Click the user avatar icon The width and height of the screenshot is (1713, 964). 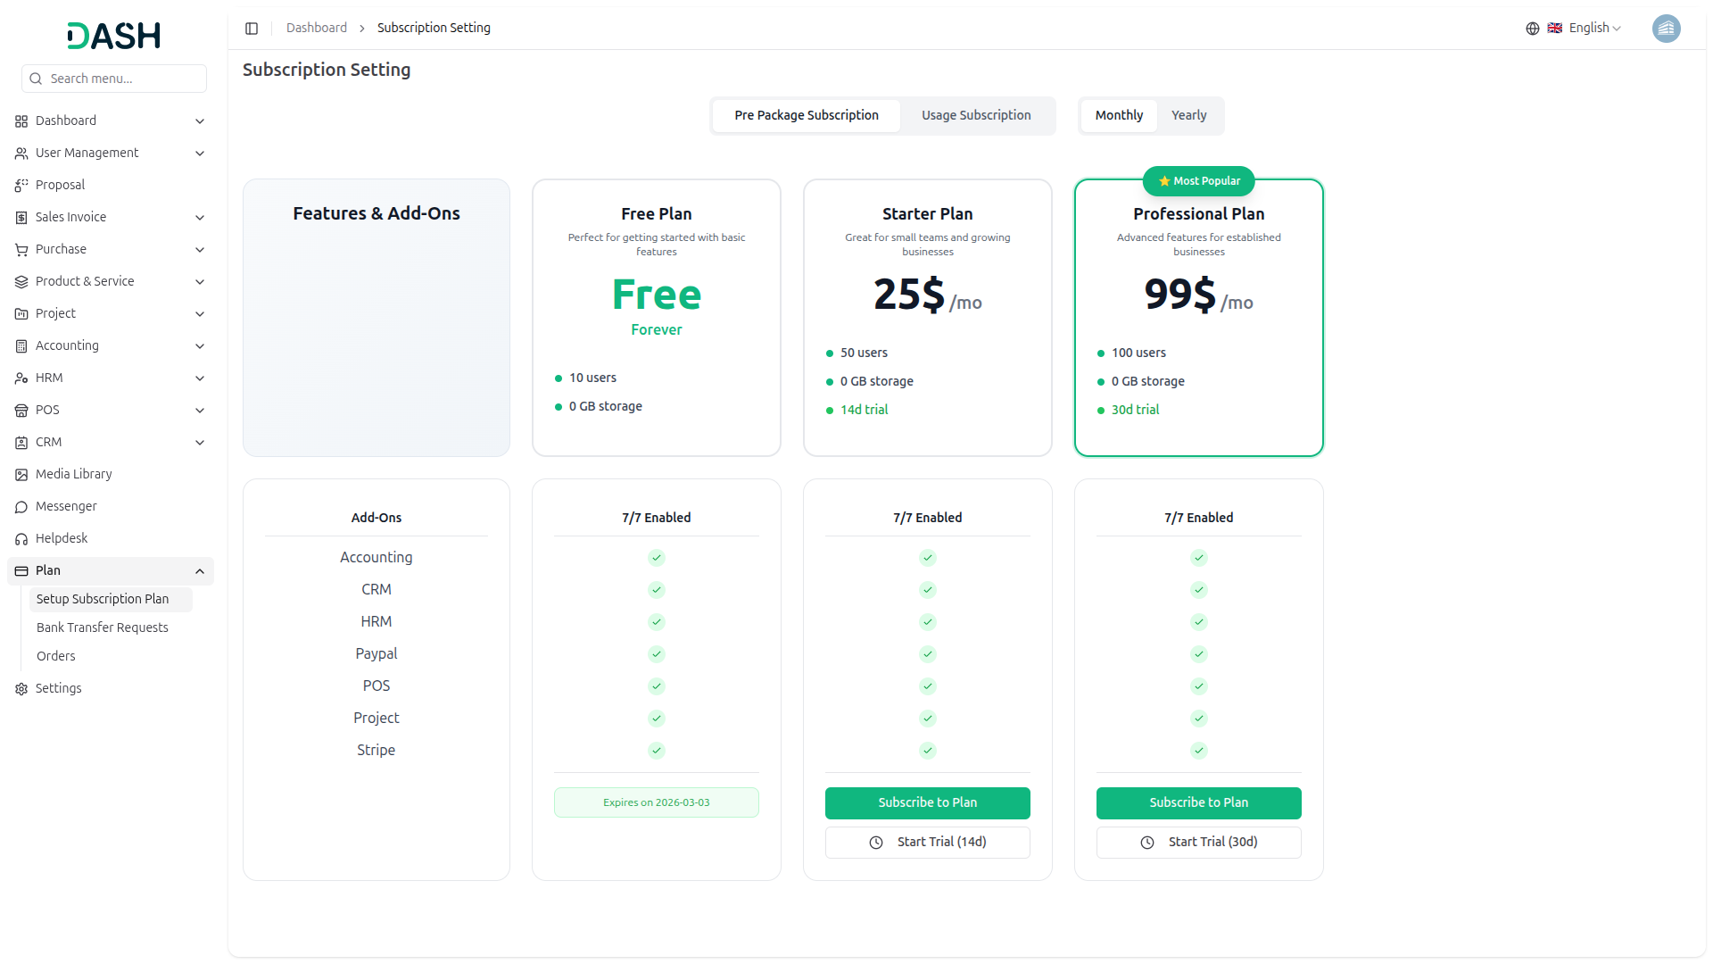(1666, 29)
